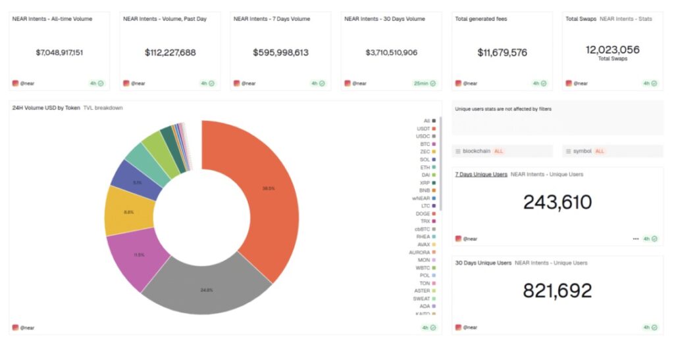Toggle wNEAR series in the legend

tap(424, 198)
